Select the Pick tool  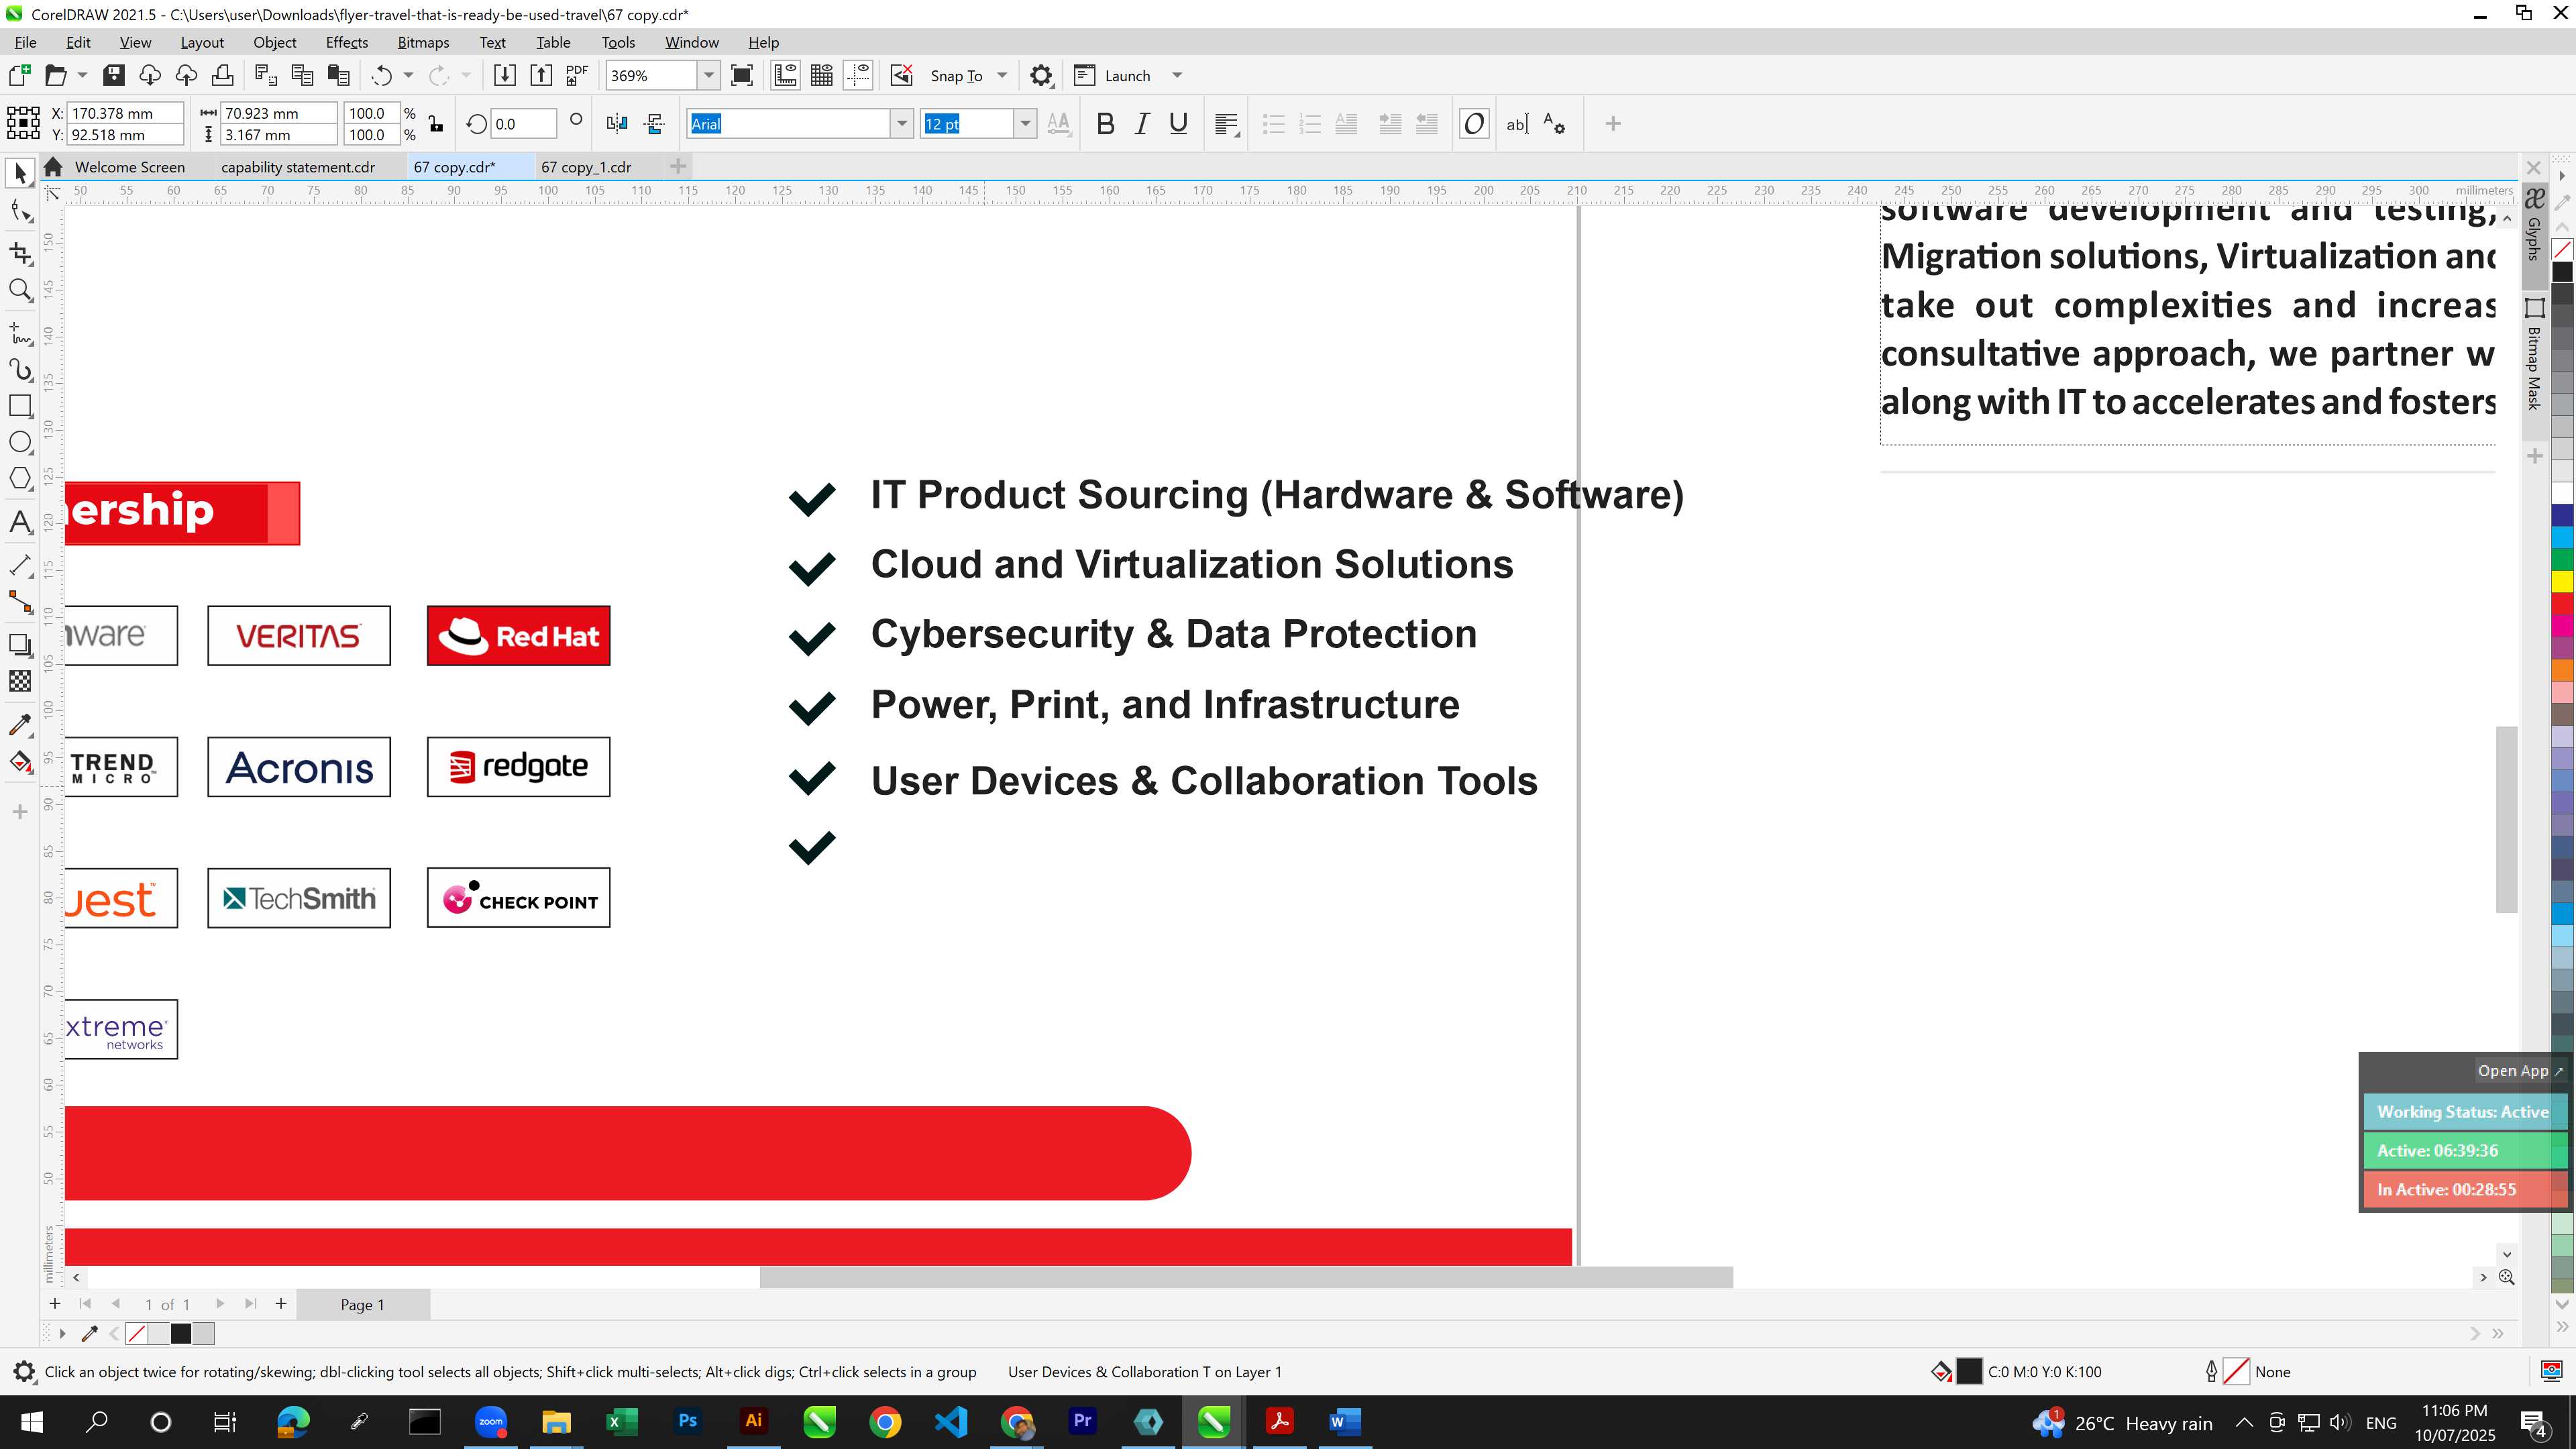click(20, 173)
